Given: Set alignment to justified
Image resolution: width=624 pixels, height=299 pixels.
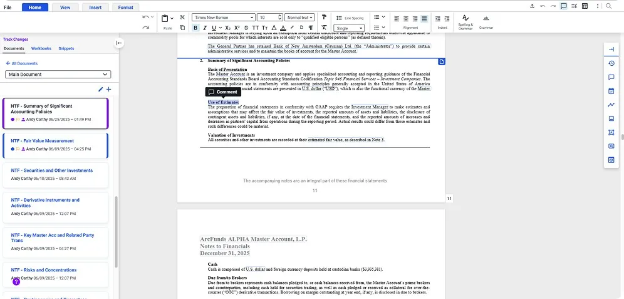Looking at the screenshot, I should tap(424, 19).
